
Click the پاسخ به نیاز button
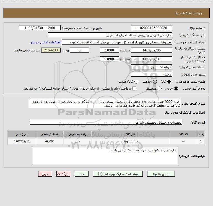click(161, 174)
